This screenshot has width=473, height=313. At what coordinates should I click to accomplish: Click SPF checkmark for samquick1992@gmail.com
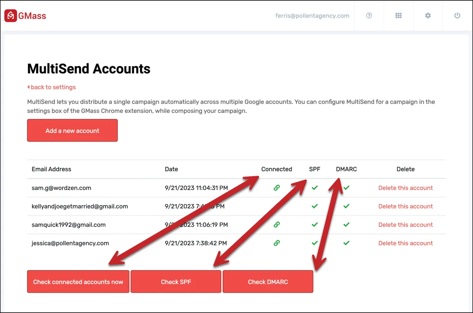315,225
